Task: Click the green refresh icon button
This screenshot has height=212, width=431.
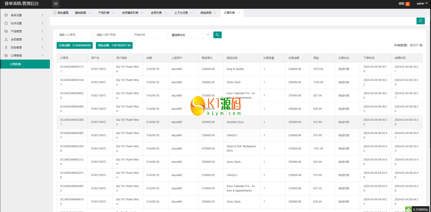Action: click(420, 21)
